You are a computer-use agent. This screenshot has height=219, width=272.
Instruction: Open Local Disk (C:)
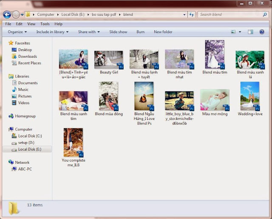tap(30, 136)
